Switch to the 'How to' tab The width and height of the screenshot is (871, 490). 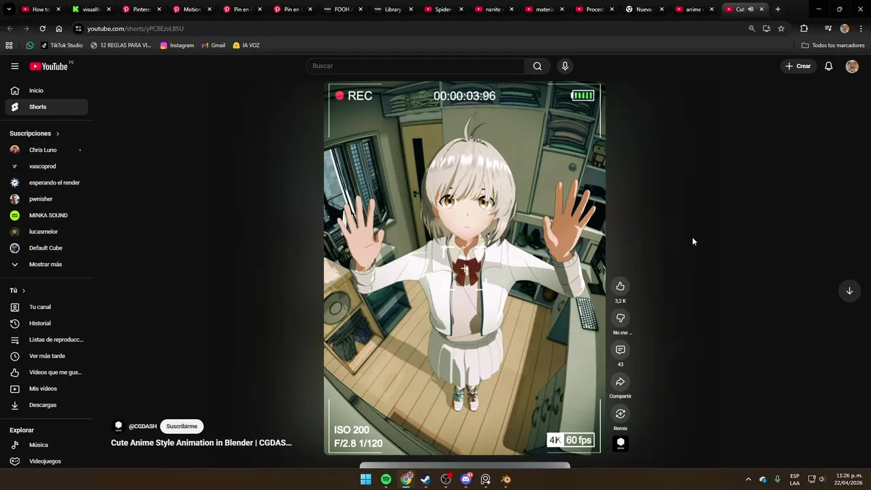[41, 10]
